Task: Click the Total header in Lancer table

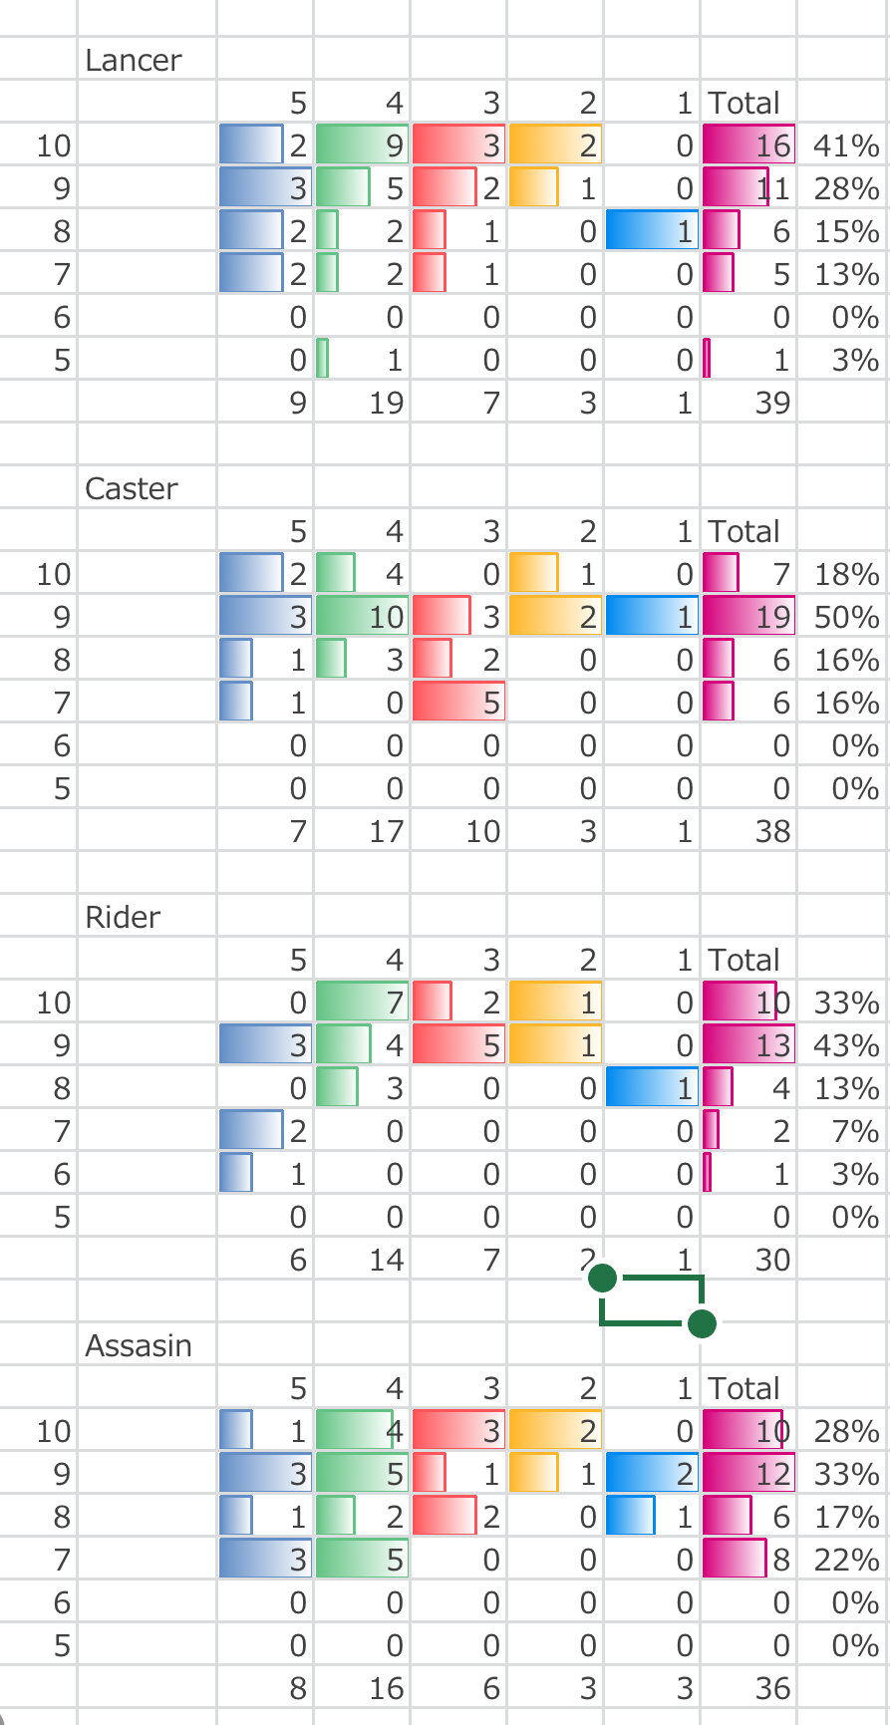Action: click(x=744, y=104)
